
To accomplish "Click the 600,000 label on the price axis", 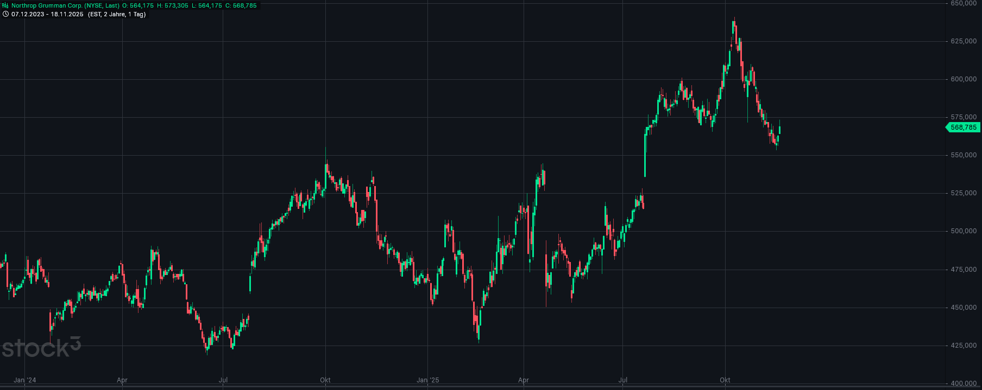I will (x=963, y=79).
